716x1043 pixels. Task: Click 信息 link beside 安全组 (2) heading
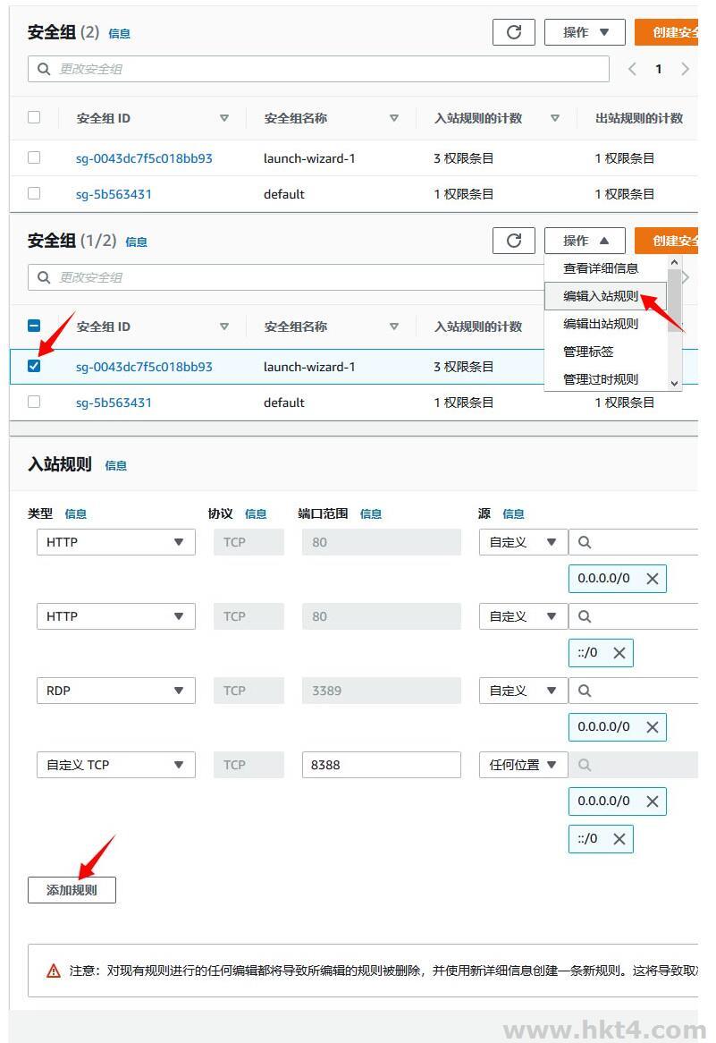[x=119, y=33]
